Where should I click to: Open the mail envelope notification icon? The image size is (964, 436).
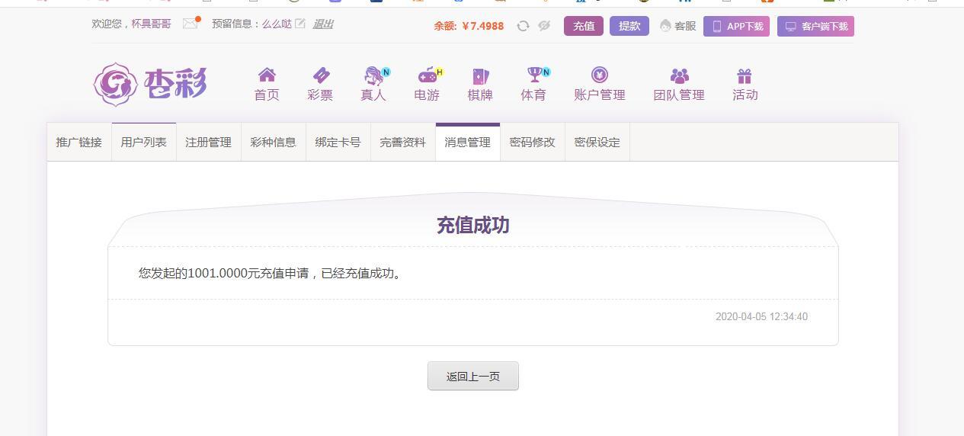point(191,24)
